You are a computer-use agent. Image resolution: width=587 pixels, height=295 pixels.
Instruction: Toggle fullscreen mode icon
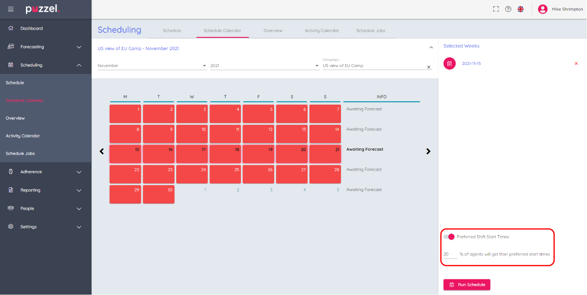tap(496, 9)
